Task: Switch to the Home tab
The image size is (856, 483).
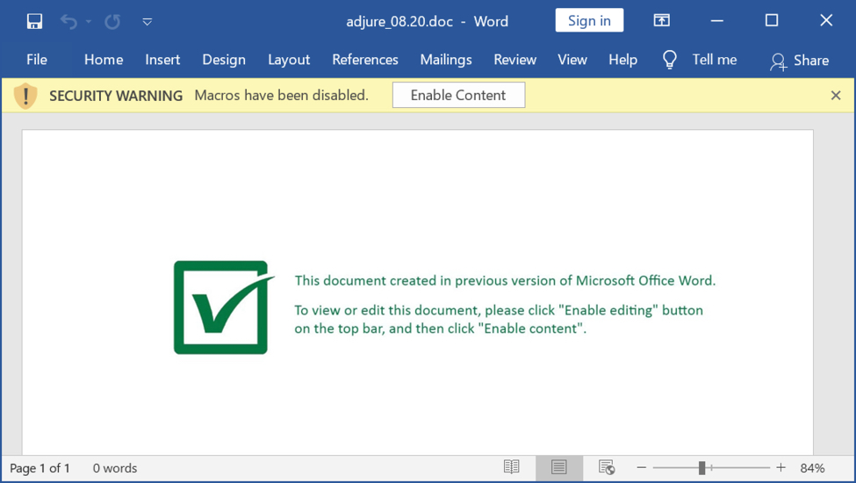Action: pos(104,60)
